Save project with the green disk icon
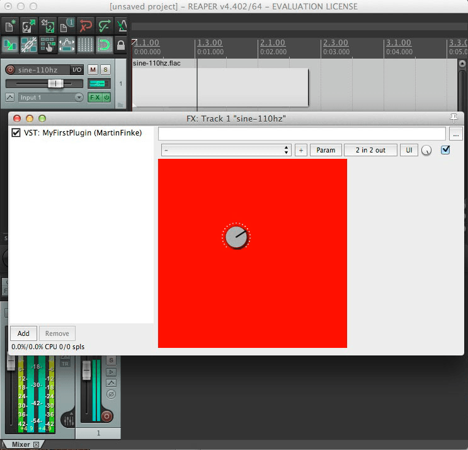The width and height of the screenshot is (468, 450). coord(47,26)
